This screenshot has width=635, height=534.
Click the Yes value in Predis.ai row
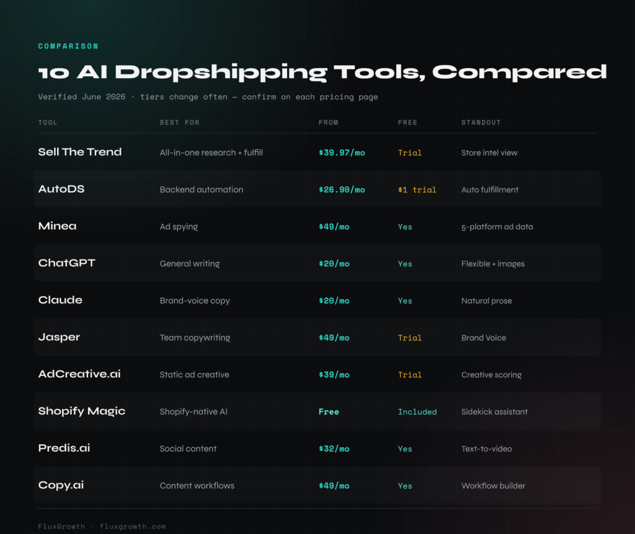(405, 449)
